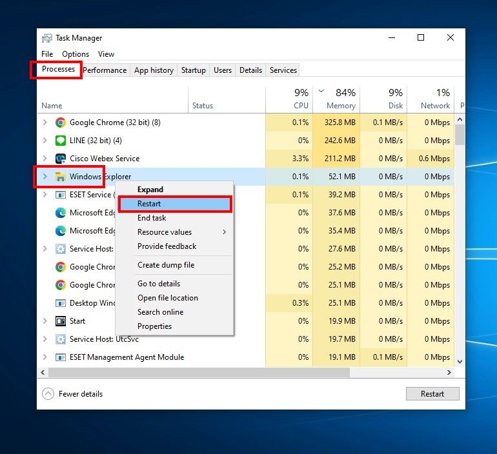The height and width of the screenshot is (454, 497).
Task: Click the Google Chrome icon with 0% CPU, 25.1 MB
Action: pyautogui.click(x=61, y=285)
